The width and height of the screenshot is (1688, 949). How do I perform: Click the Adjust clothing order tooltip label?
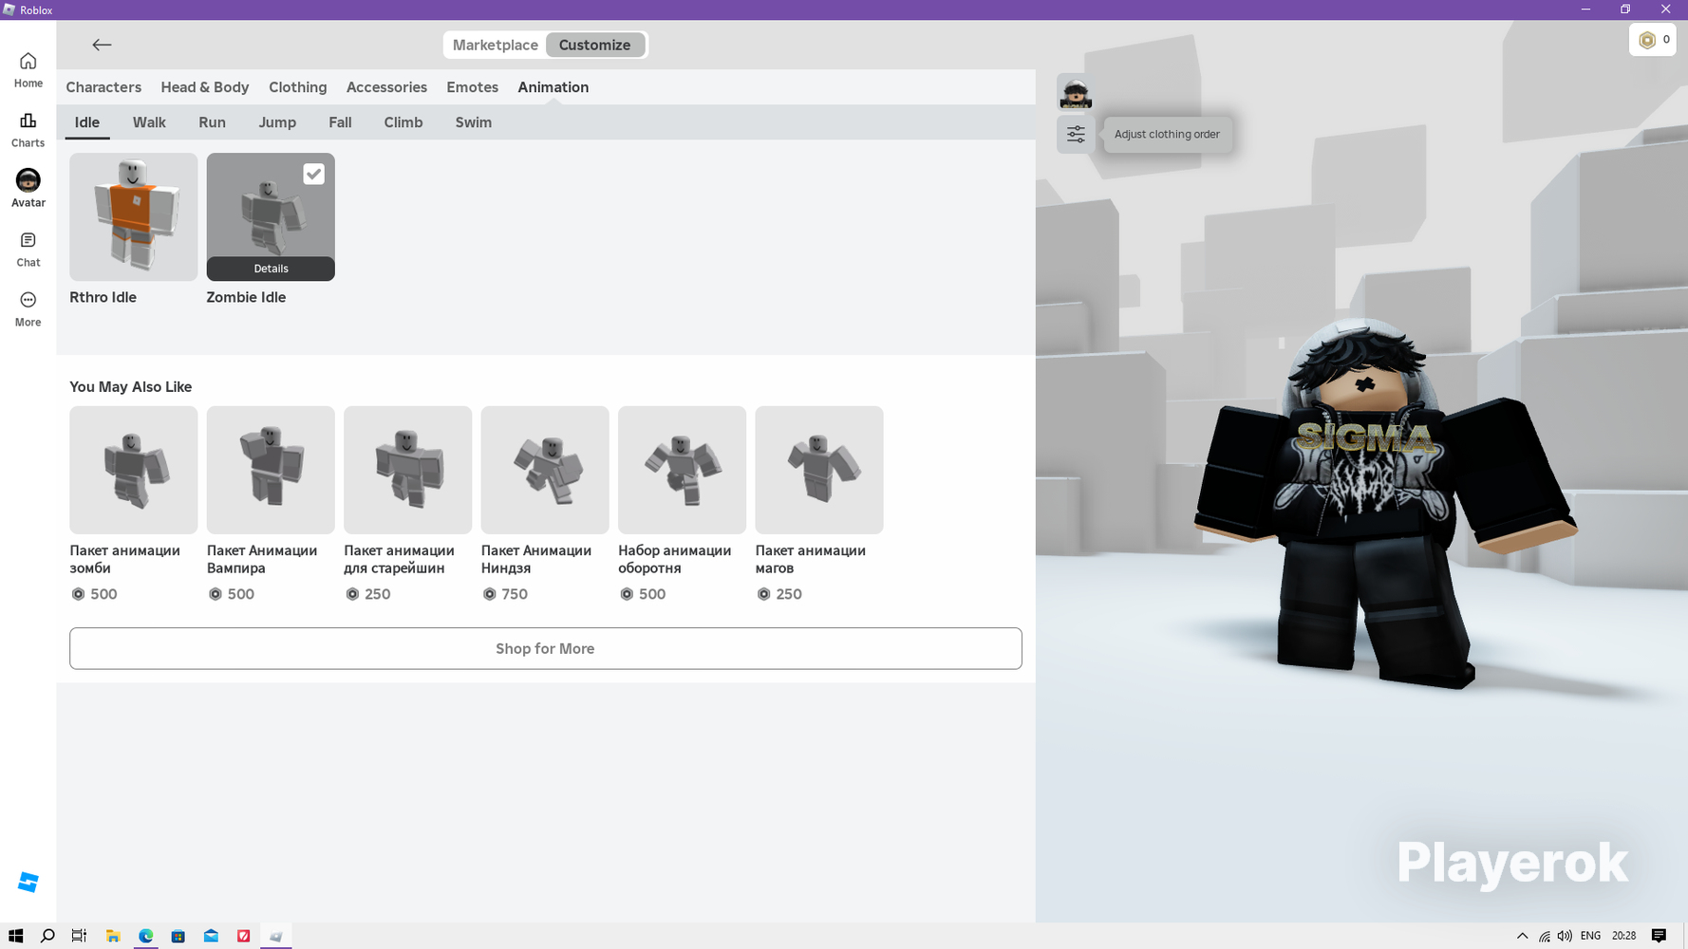(1167, 135)
